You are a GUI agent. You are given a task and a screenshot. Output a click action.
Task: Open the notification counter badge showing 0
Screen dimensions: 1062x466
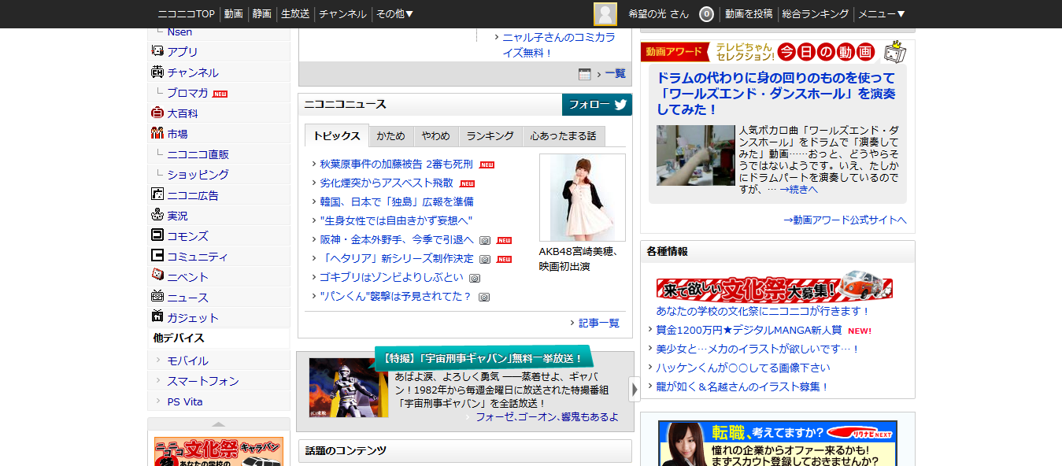(706, 14)
